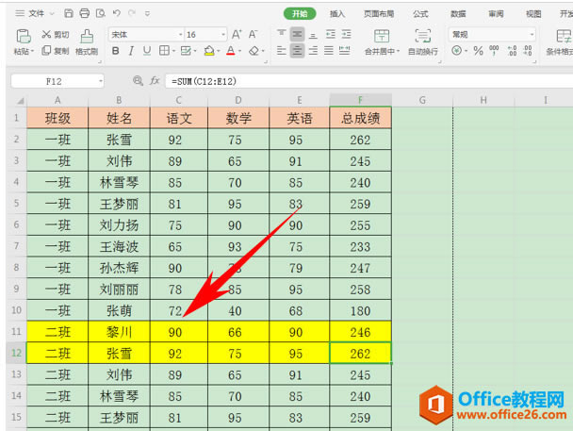The height and width of the screenshot is (431, 573).
Task: Expand Merge and Center (合并居中) dropdown
Action: (x=398, y=51)
